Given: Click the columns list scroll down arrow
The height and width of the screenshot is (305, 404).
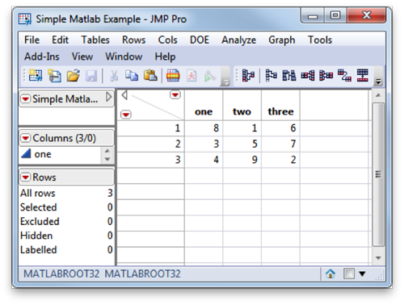Looking at the screenshot, I should pos(107,159).
